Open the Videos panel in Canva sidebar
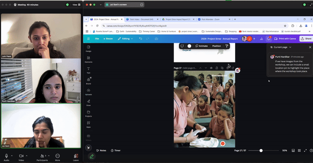The width and height of the screenshot is (313, 163). point(88,137)
